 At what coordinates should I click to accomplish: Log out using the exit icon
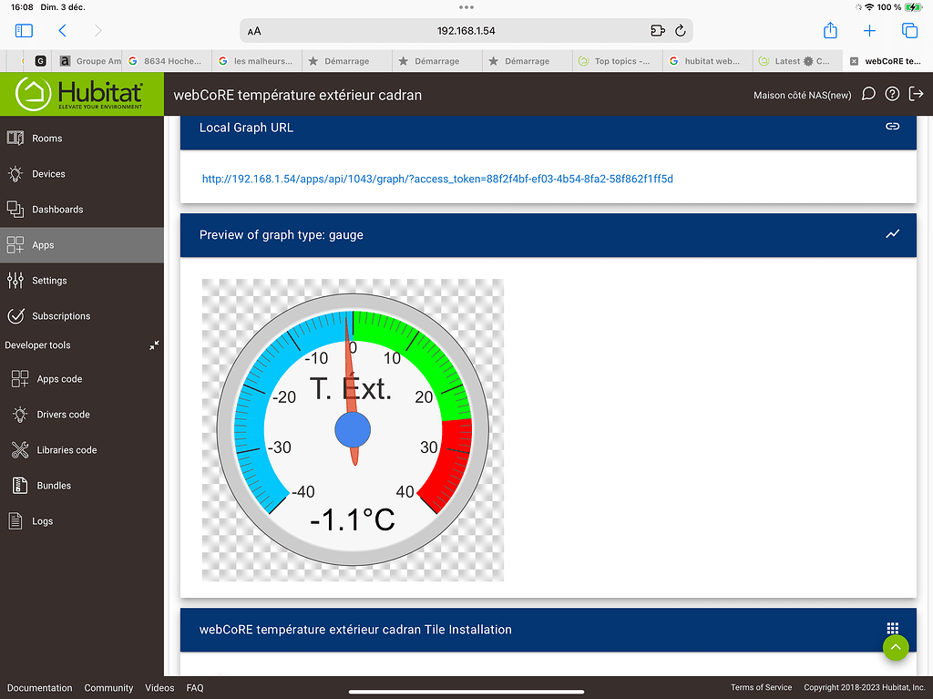[x=917, y=93]
